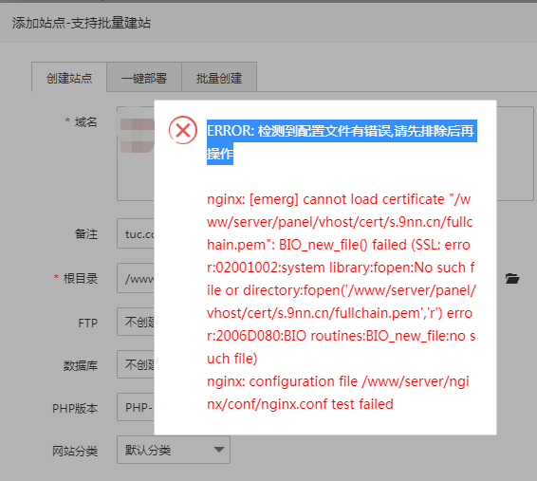This screenshot has height=481, width=537.
Task: Open the 一键部署 tab
Action: pos(144,78)
